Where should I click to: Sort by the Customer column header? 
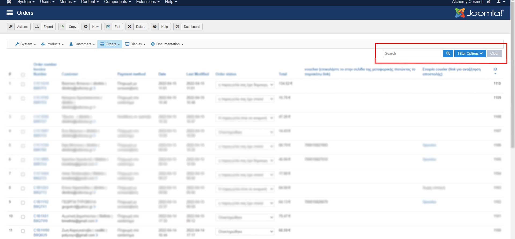pos(70,74)
